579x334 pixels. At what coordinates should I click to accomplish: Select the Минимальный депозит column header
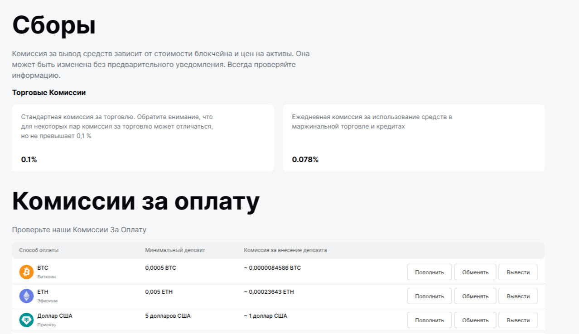click(175, 250)
